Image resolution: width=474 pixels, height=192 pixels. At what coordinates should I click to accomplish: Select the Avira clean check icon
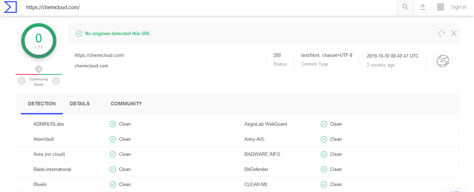[x=113, y=154]
